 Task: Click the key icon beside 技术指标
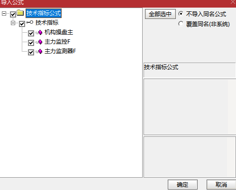click(29, 22)
